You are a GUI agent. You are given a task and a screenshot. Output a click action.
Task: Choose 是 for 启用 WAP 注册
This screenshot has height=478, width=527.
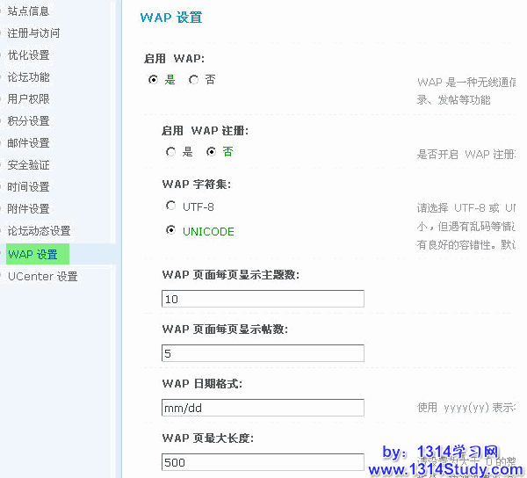tap(171, 152)
